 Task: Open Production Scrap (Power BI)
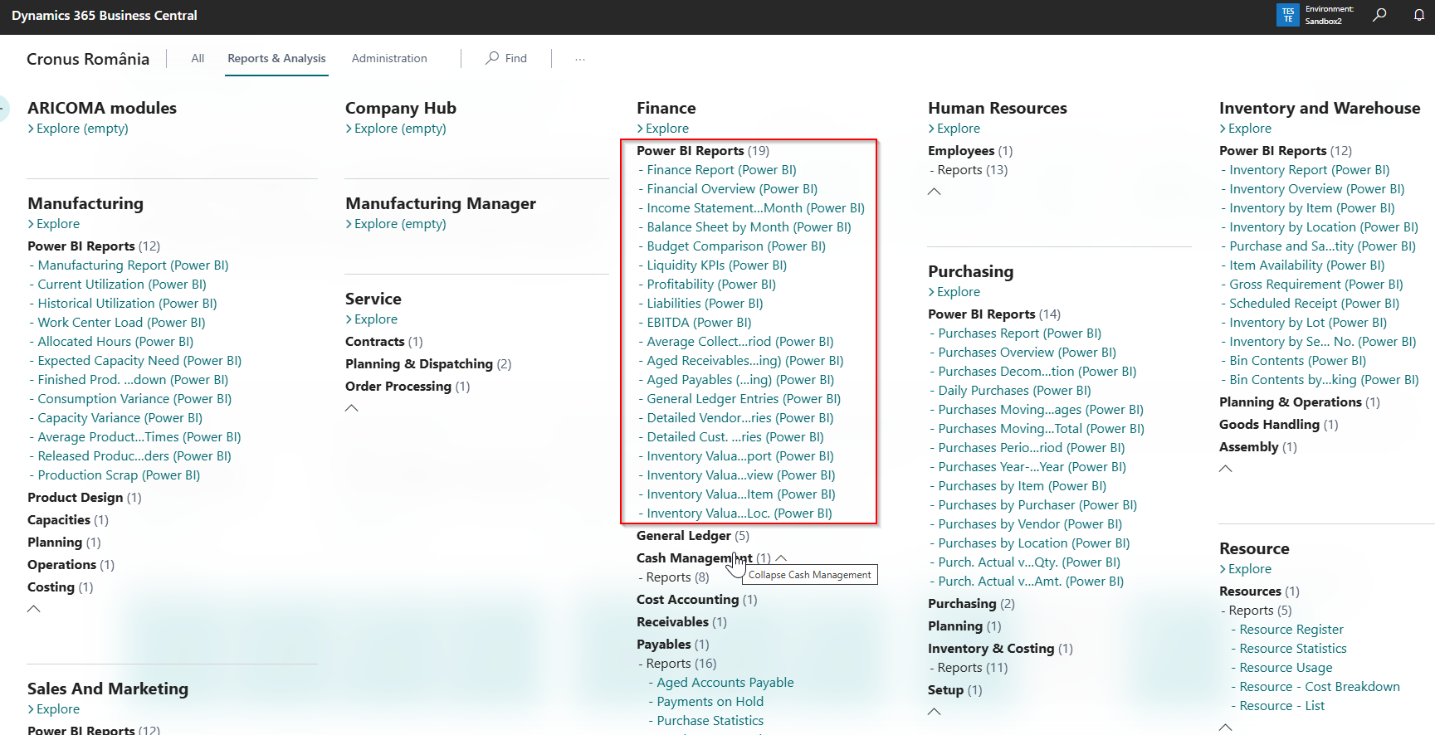[x=119, y=475]
